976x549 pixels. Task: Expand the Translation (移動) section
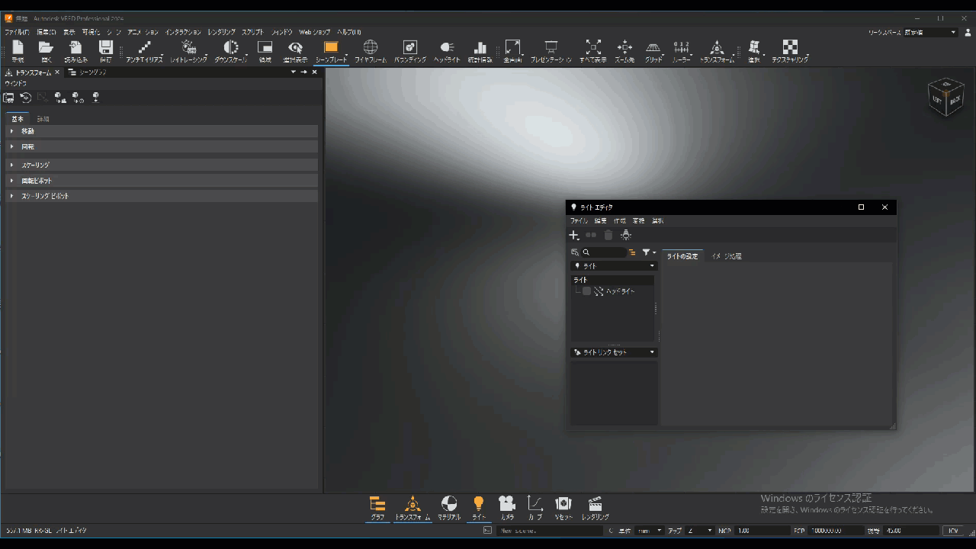tap(162, 131)
